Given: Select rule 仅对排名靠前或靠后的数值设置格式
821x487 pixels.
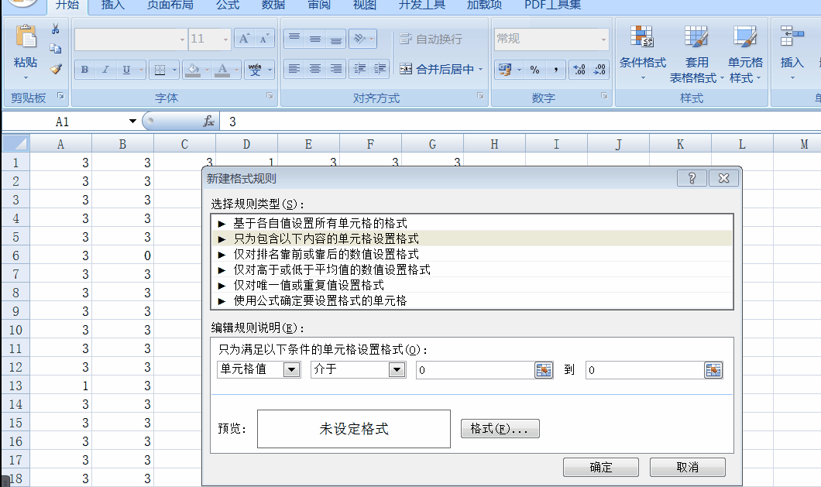Looking at the screenshot, I should (x=471, y=254).
